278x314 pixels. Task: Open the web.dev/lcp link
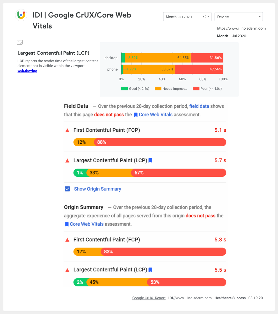[x=27, y=71]
